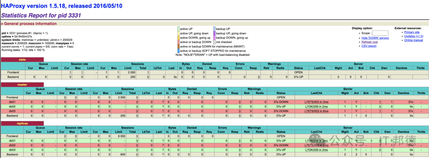
Task: Click the 'active UP' legend color swatch
Action: 178,29
